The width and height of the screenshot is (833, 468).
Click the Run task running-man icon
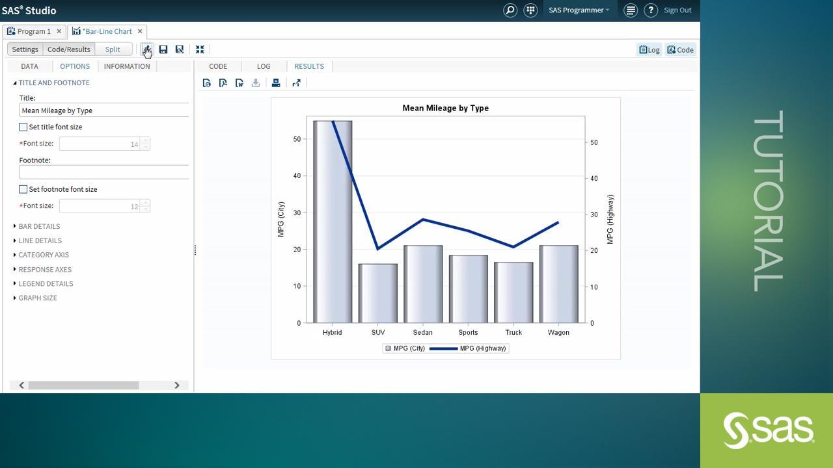(x=147, y=49)
